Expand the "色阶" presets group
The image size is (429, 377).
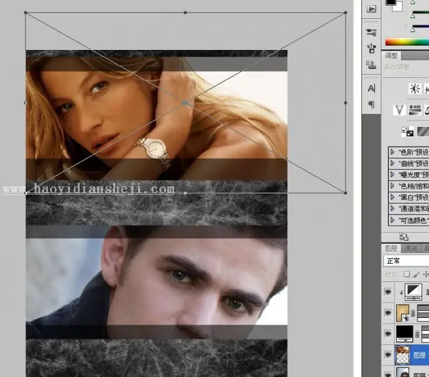(x=392, y=152)
